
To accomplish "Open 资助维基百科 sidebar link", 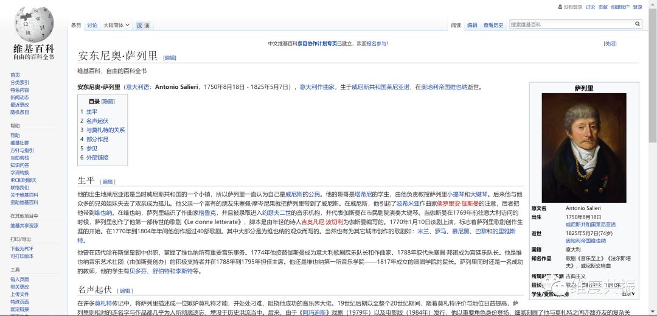I will 24,202.
